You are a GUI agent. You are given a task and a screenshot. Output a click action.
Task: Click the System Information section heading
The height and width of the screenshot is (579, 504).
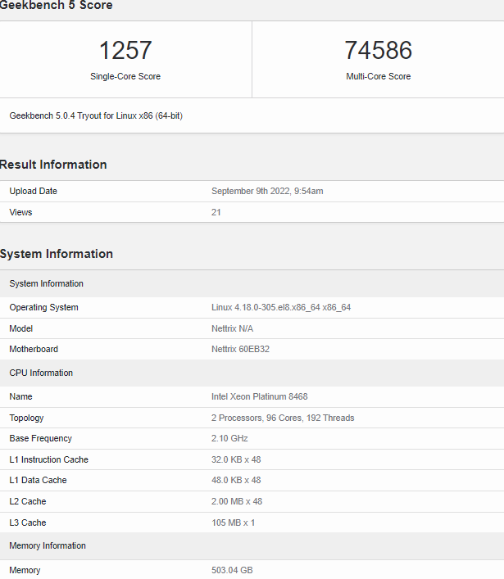57,254
